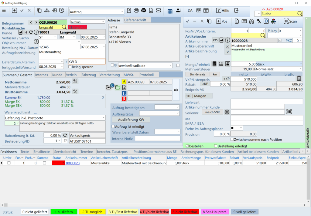Click the binoculars search icon in the position toolbar
311x216 pixels.
pos(251,21)
